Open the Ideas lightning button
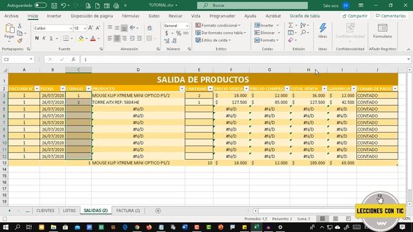Image resolution: width=413 pixels, height=232 pixels. pyautogui.click(x=323, y=31)
